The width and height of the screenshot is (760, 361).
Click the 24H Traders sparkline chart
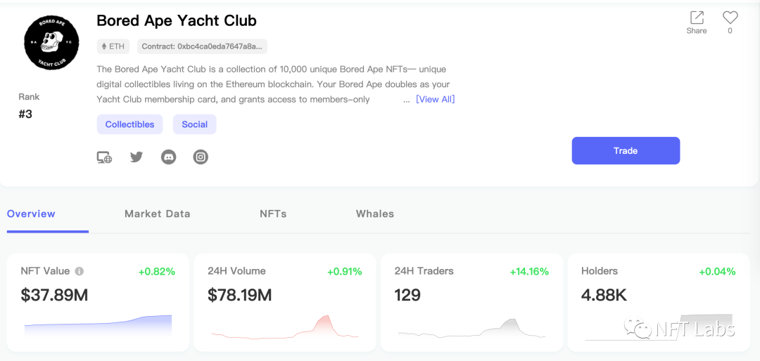[x=471, y=327]
